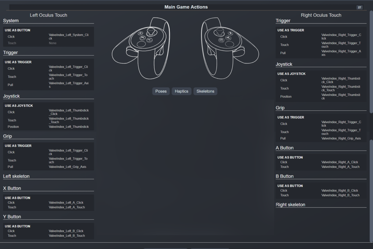Select the ValveIndex_Right_Thumbstick_Click binding
This screenshot has width=373, height=249.
click(x=341, y=80)
